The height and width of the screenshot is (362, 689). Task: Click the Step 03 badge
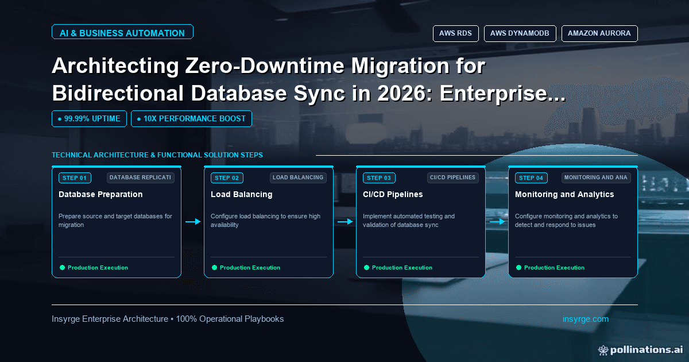pyautogui.click(x=379, y=178)
